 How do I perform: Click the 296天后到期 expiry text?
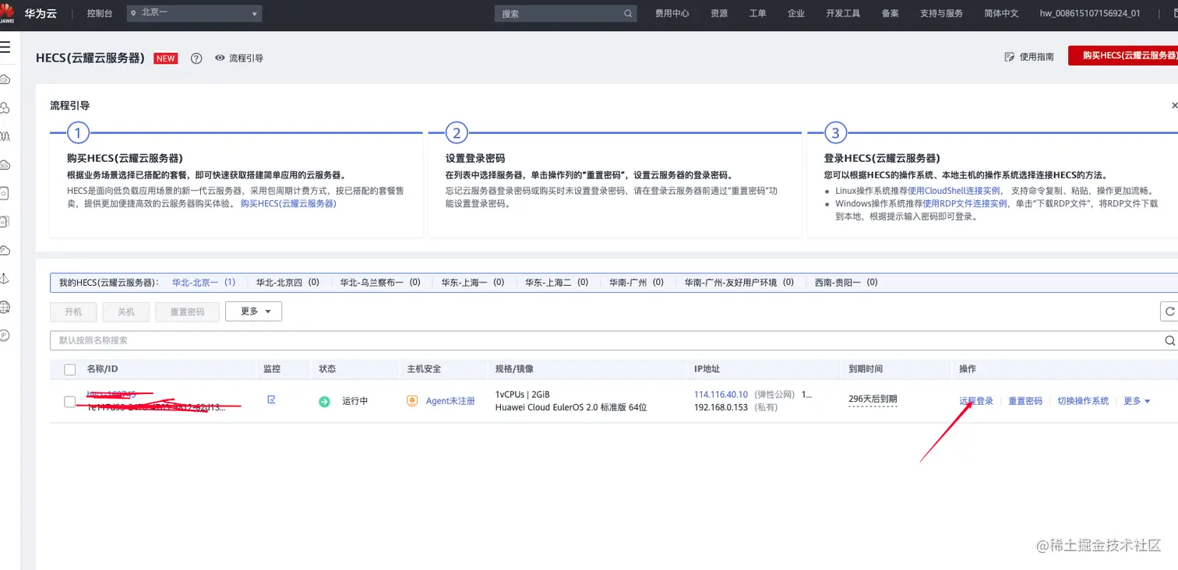(873, 399)
